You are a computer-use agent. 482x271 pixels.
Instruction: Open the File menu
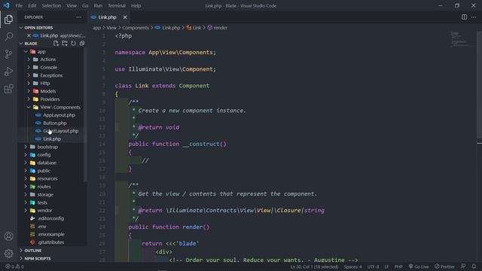(x=19, y=5)
